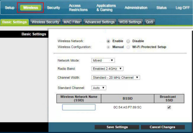Click the Save Settings button
This screenshot has width=193, height=133.
click(x=117, y=127)
